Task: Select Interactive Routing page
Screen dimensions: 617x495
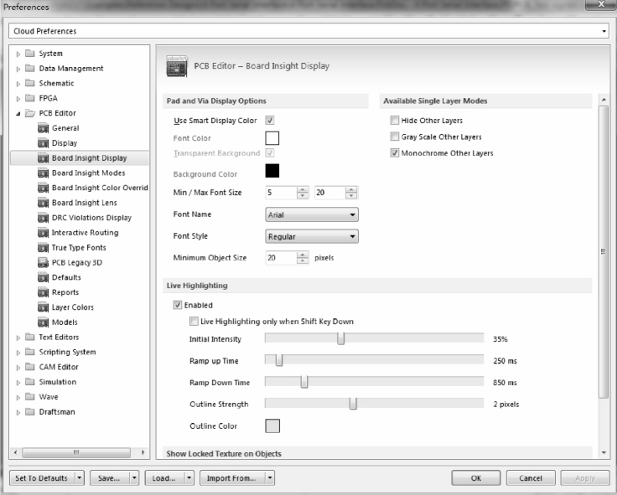Action: click(x=85, y=233)
